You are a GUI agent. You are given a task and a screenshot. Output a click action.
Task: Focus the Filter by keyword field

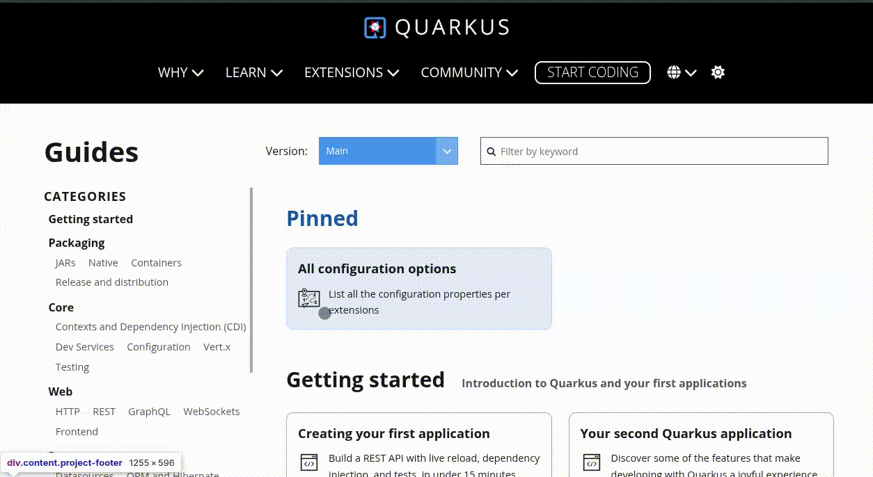[654, 151]
